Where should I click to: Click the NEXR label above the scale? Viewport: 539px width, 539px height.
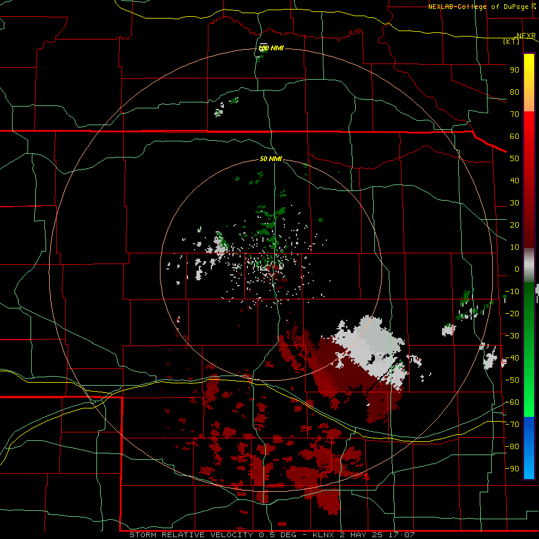(526, 35)
